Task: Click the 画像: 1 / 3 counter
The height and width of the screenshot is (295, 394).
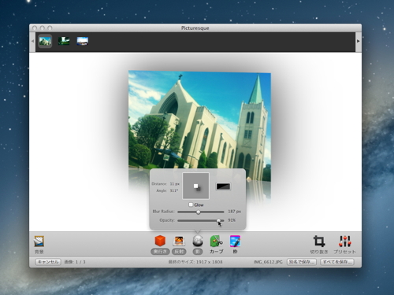Action: (75, 262)
